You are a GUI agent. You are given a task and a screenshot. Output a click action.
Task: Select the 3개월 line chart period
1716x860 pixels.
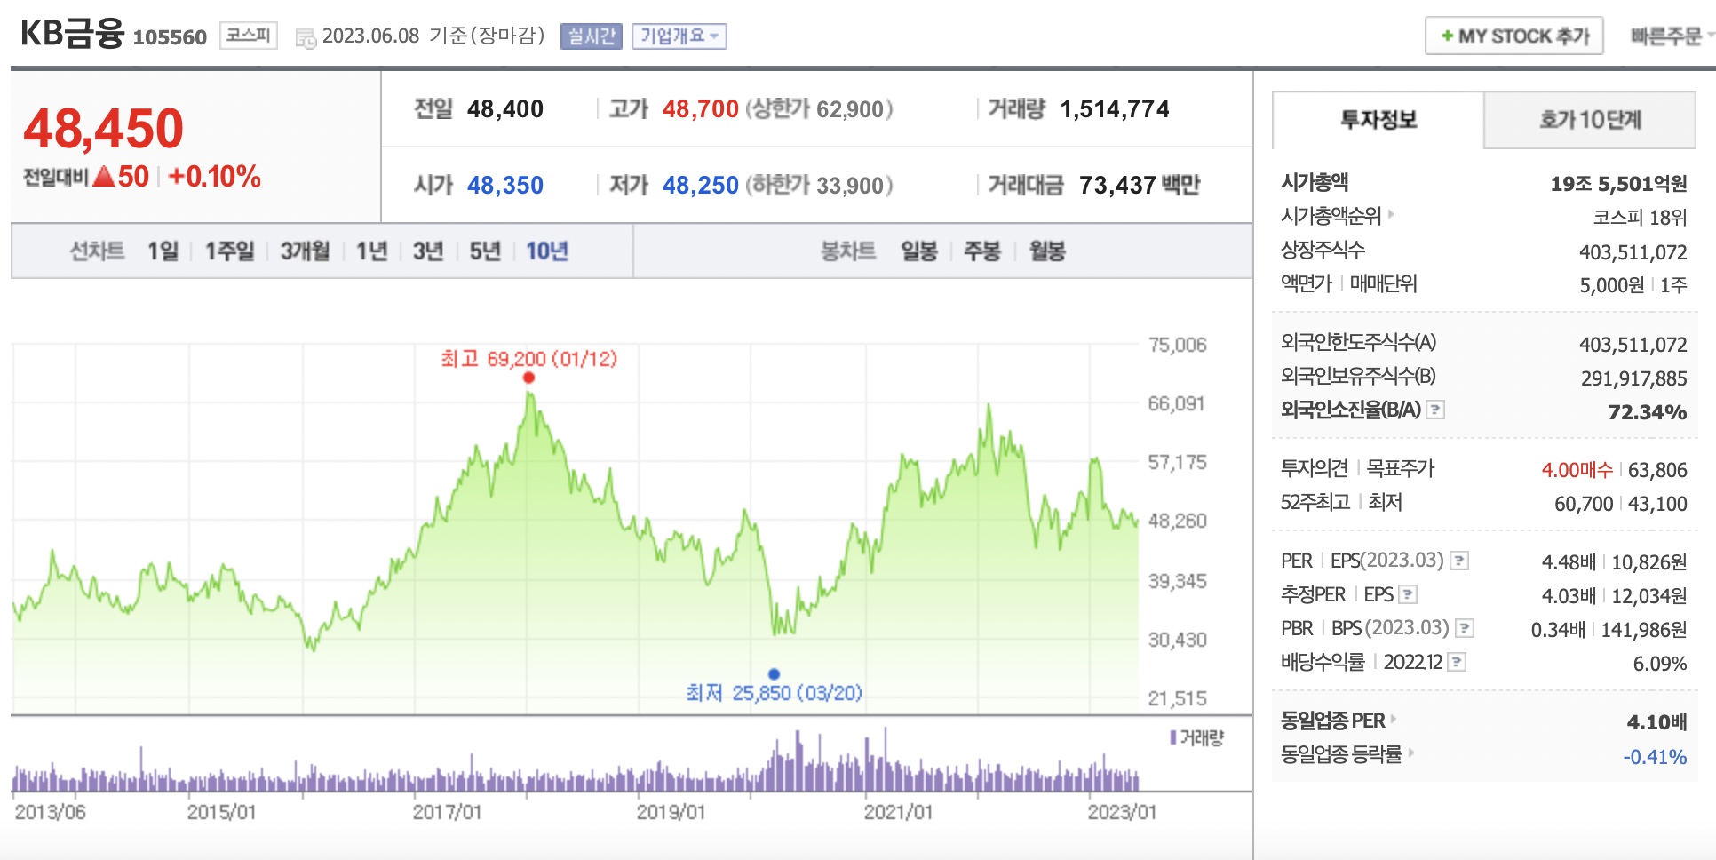[305, 251]
